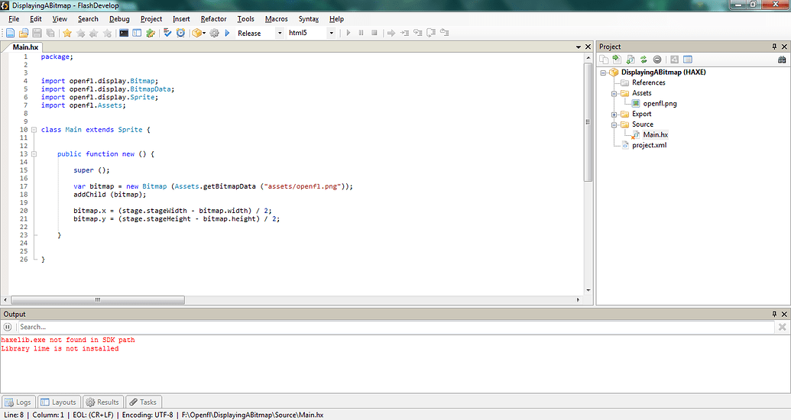This screenshot has height=420, width=791.
Task: Open the Edit menu
Action: pos(36,18)
